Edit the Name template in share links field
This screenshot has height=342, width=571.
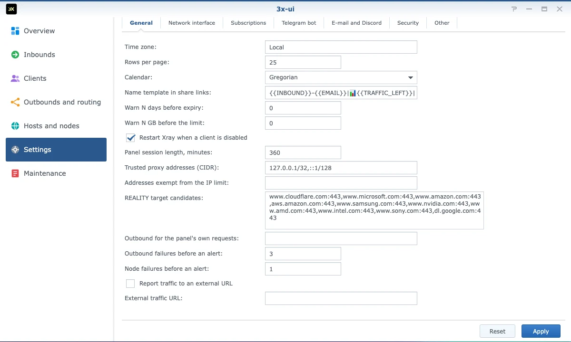click(x=341, y=93)
